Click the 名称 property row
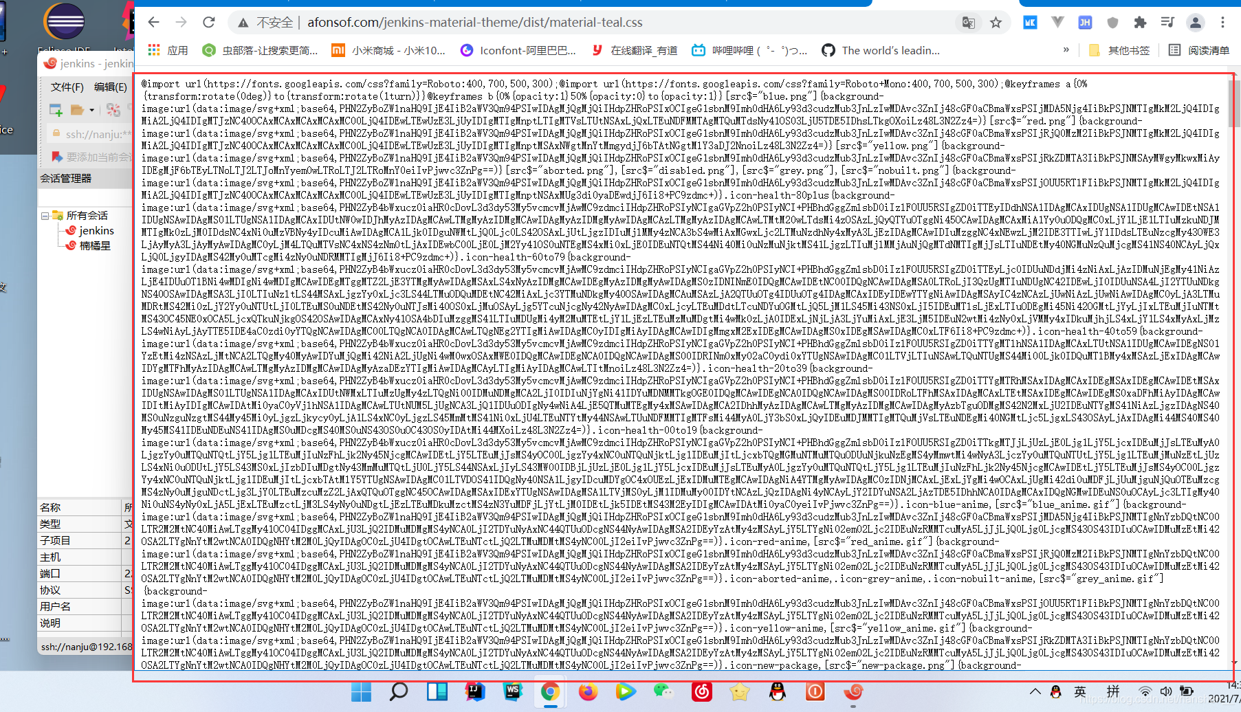The height and width of the screenshot is (712, 1241). [x=85, y=507]
